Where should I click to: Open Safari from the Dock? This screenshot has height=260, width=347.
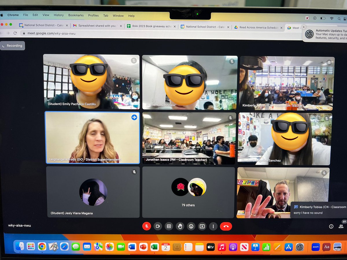[x=64, y=247]
